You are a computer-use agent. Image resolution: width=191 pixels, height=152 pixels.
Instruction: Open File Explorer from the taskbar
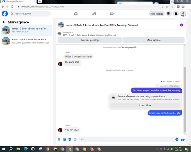click(x=18, y=149)
